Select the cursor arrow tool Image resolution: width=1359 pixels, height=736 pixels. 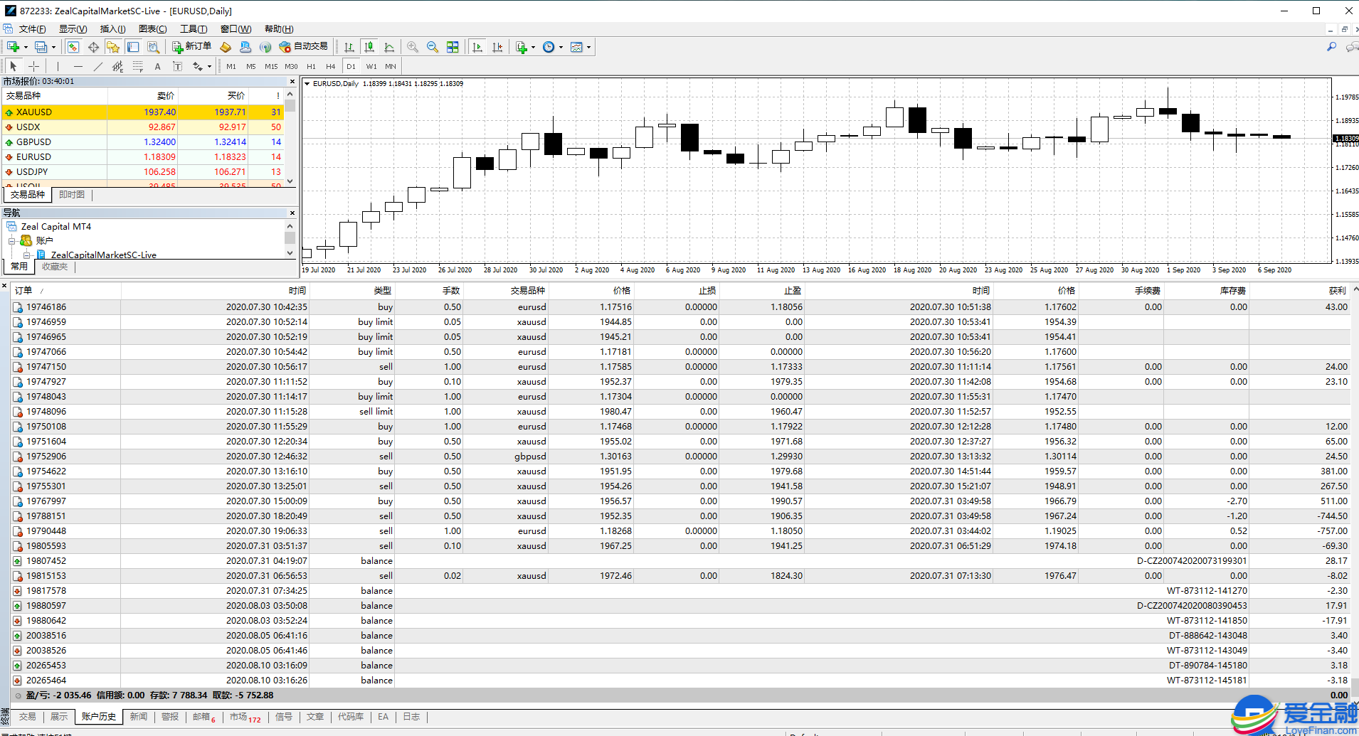point(13,66)
